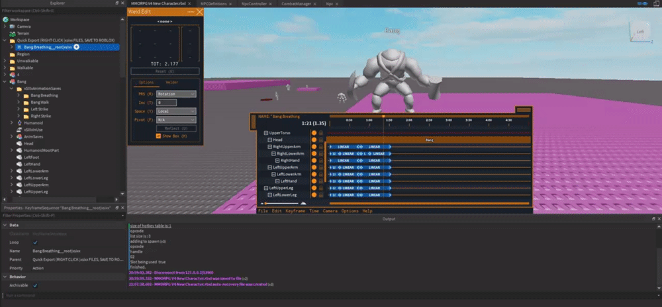Click the orange dot on LeftLowerLeg track

tap(314, 195)
